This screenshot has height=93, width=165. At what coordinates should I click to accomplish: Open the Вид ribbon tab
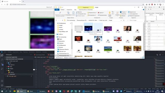[x=75, y=10]
